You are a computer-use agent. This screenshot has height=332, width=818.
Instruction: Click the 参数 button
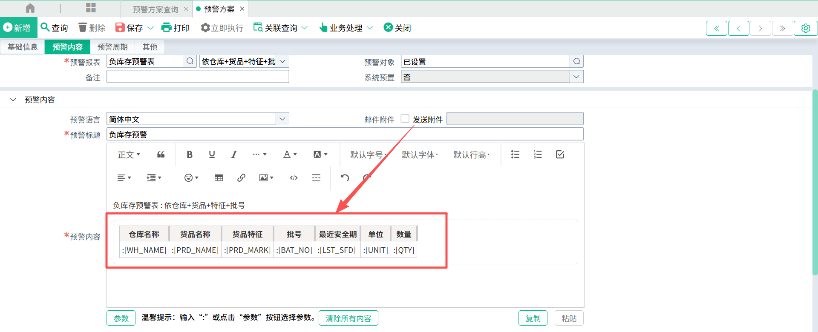click(121, 318)
